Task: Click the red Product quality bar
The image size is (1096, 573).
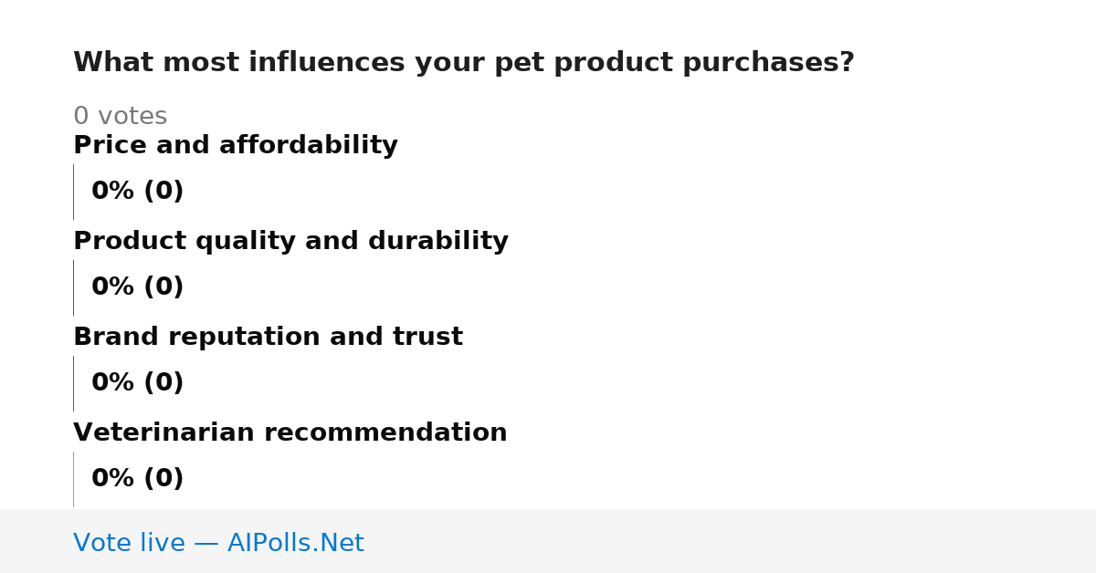Action: (x=73, y=287)
